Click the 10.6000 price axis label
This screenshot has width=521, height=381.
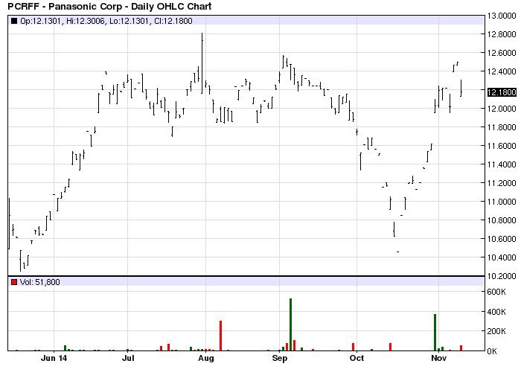click(x=502, y=239)
